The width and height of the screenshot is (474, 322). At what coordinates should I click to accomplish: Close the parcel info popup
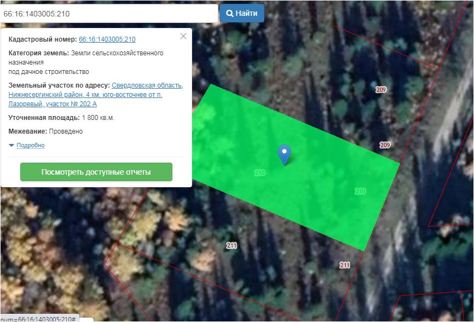pyautogui.click(x=183, y=36)
